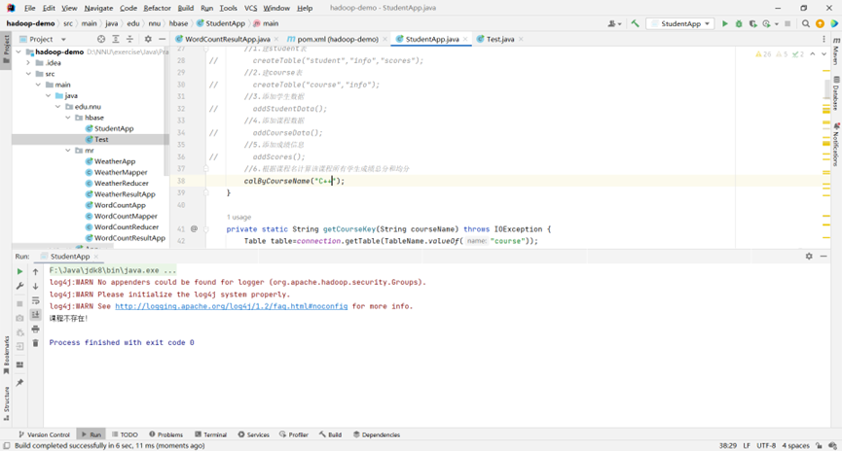Collapse the edu.nnu package
Viewport: 842px width, 451px height.
pos(58,107)
